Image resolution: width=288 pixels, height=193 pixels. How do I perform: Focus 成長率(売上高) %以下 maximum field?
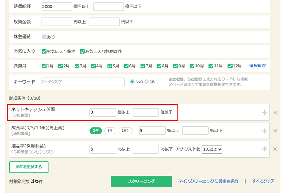click(195, 131)
